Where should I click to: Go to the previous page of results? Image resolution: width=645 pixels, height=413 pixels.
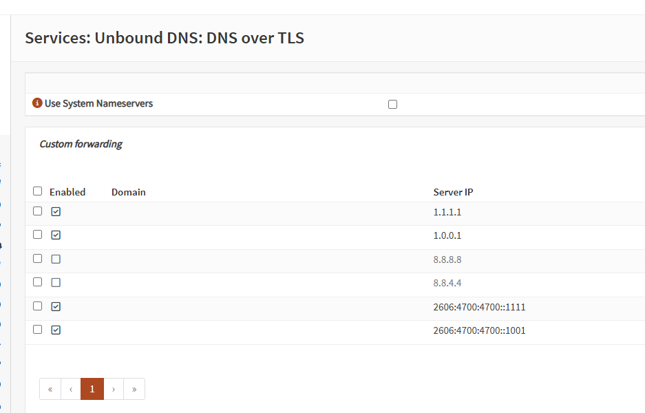(x=71, y=389)
